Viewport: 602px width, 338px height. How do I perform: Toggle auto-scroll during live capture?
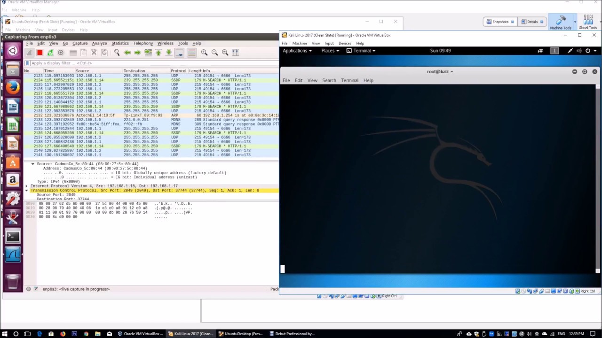(x=180, y=53)
